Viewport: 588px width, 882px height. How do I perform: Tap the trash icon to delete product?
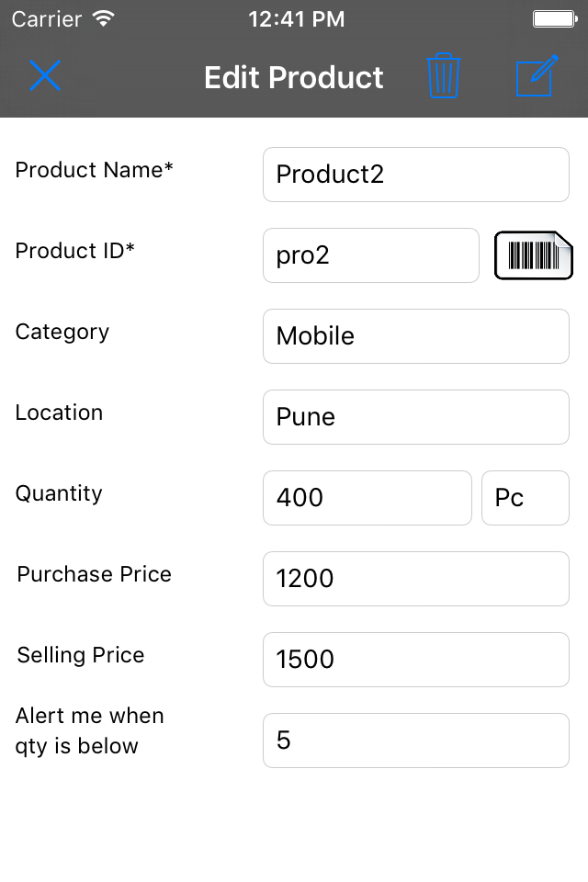tap(444, 77)
